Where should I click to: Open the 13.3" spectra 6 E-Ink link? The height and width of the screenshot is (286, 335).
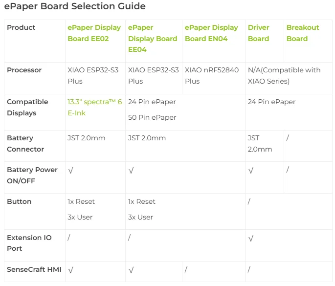click(x=95, y=108)
